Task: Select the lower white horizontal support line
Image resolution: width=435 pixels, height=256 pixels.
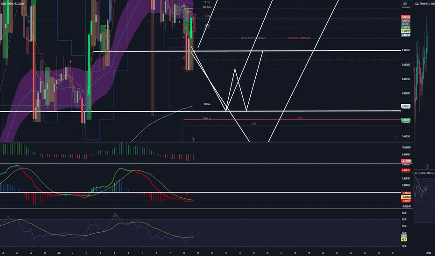Action: click(x=200, y=111)
